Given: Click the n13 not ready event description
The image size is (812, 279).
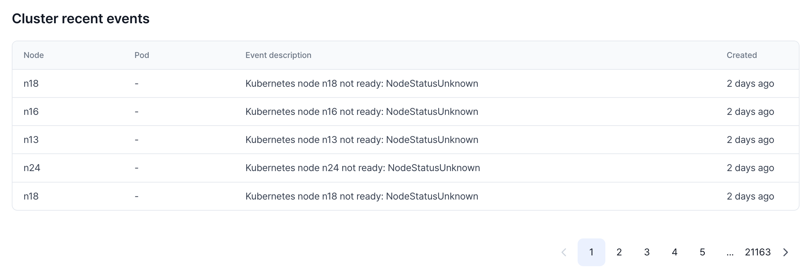Looking at the screenshot, I should pyautogui.click(x=362, y=140).
